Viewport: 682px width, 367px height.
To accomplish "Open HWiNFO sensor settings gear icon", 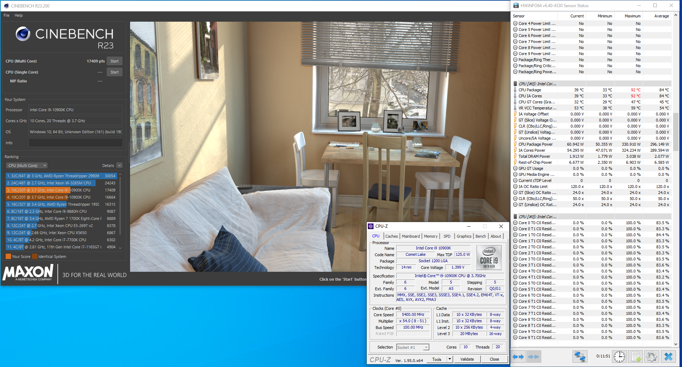I will point(652,357).
